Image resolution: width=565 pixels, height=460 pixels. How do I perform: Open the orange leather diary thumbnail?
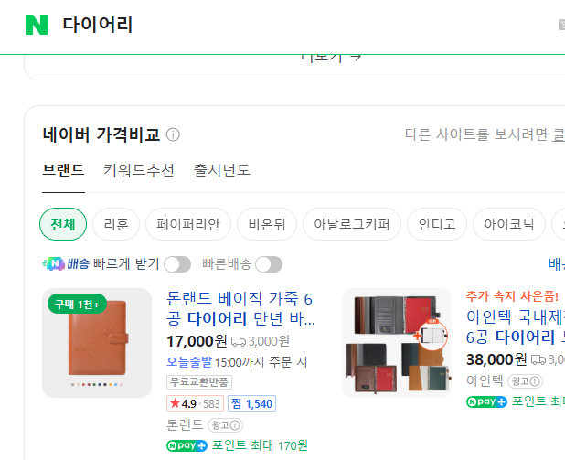tap(97, 343)
